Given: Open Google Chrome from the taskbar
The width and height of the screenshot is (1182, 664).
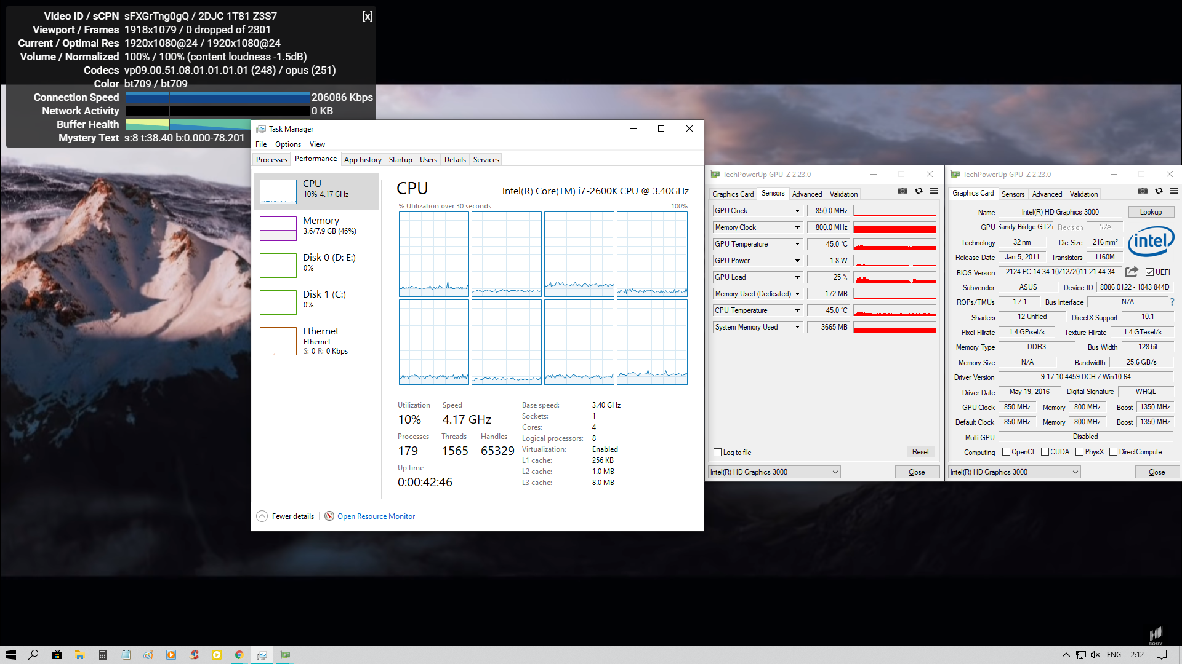Looking at the screenshot, I should 239,655.
